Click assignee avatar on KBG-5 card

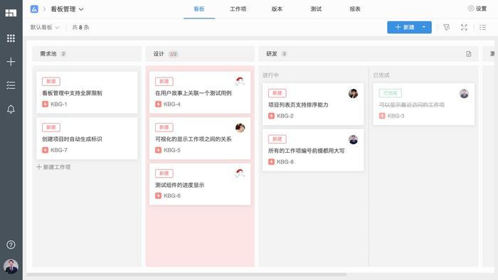click(x=240, y=128)
